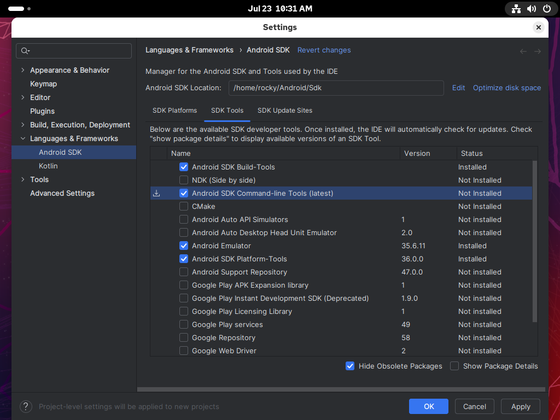Check Android Support Repository
The height and width of the screenshot is (420, 560).
184,272
